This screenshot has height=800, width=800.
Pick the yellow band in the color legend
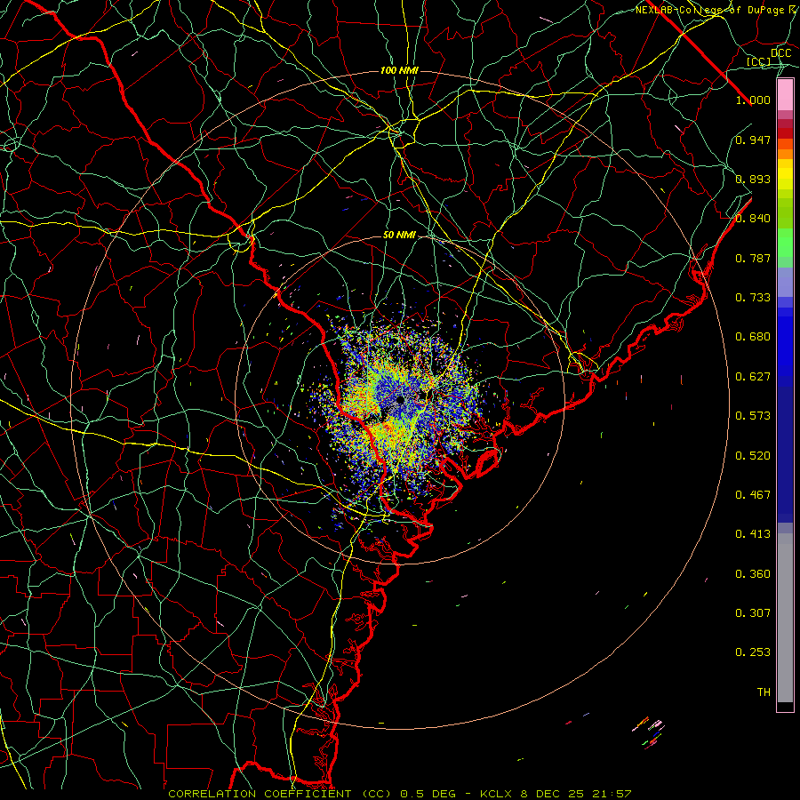pyautogui.click(x=785, y=174)
